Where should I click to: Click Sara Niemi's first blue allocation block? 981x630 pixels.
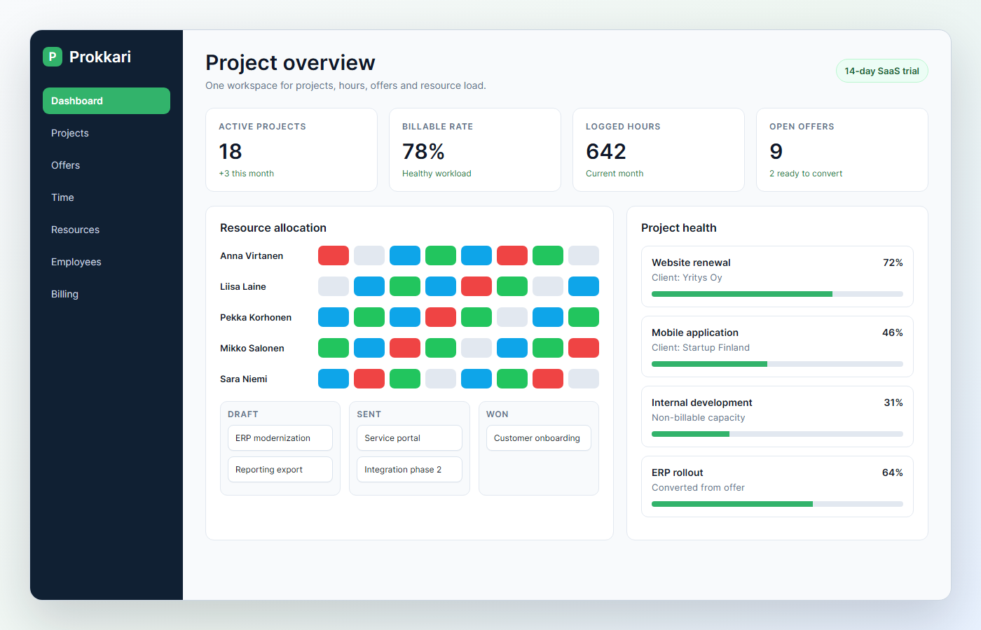[334, 379]
